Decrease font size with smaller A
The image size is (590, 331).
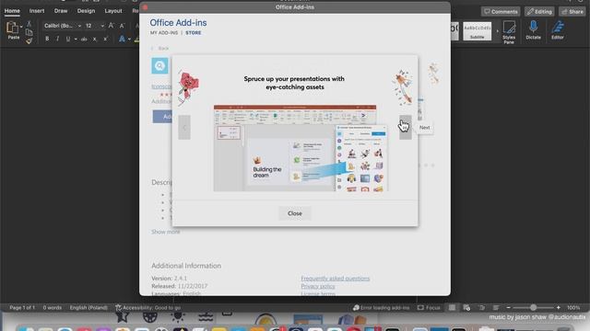[x=122, y=26]
